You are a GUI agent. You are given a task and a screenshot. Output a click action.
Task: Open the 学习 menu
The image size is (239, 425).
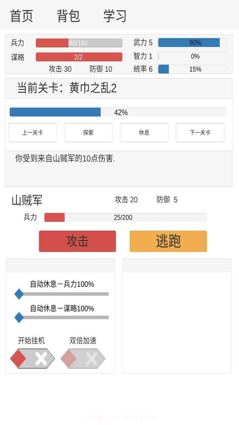(x=115, y=15)
